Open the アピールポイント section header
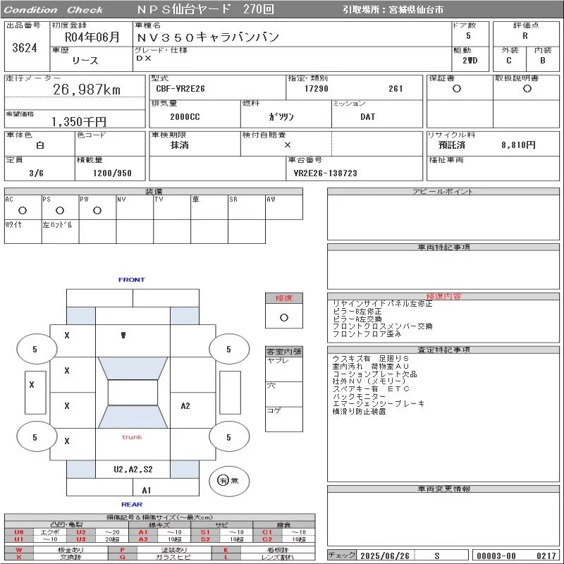Screen dimensions: 564x564 point(443,191)
